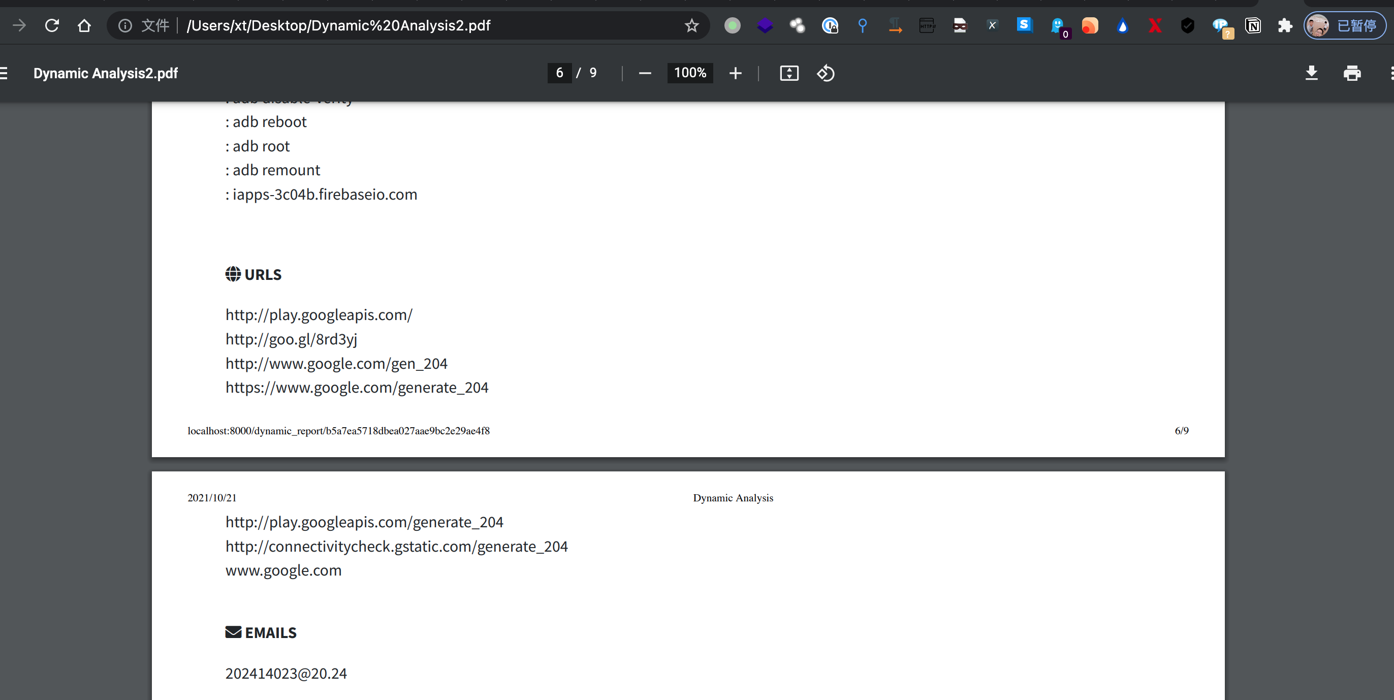Screen dimensions: 1394x700
Task: Open the blue pin extension
Action: 863,25
